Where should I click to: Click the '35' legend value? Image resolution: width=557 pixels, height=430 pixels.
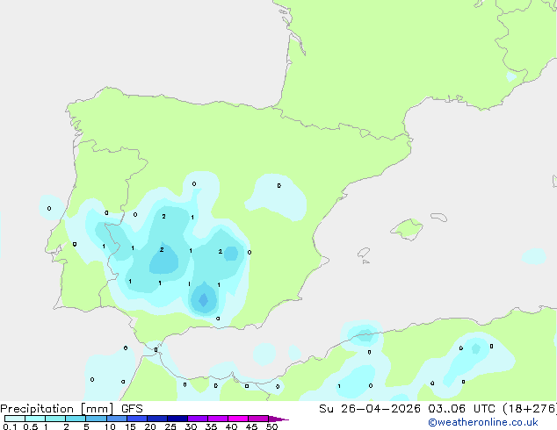tap(211, 426)
